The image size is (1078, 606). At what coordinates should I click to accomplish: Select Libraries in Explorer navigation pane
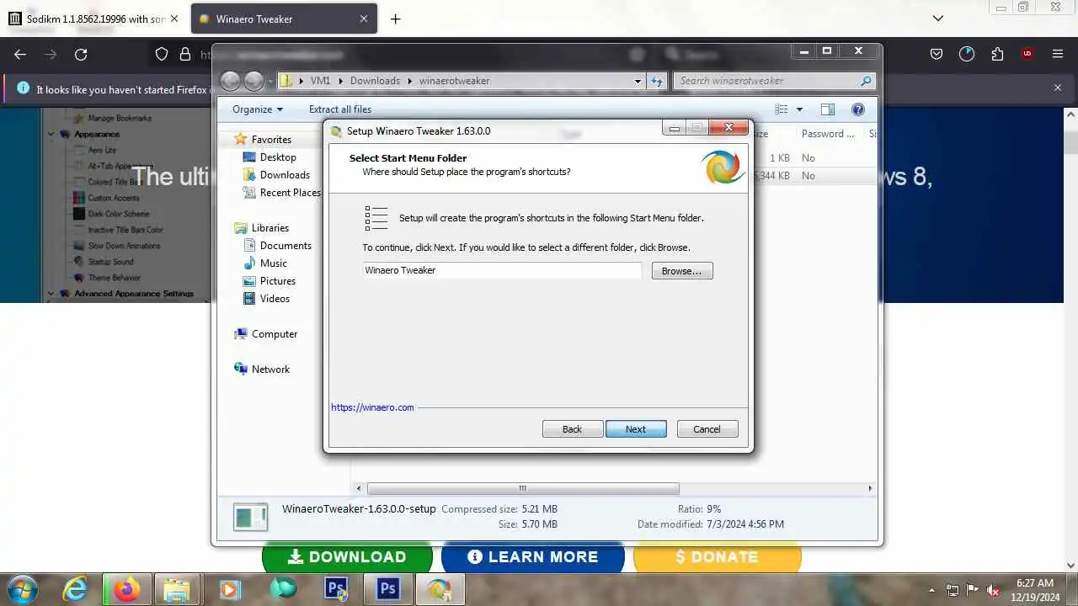pyautogui.click(x=270, y=228)
